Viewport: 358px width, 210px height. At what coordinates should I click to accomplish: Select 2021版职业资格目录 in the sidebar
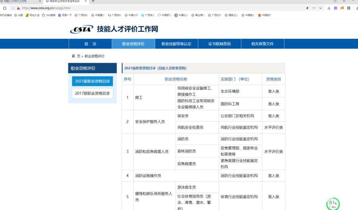92,81
